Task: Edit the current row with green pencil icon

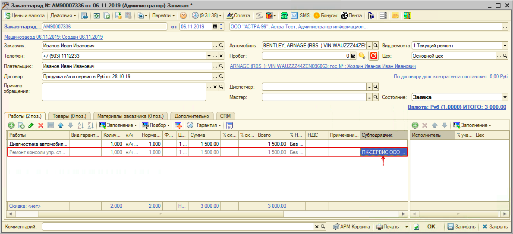Action: point(31,125)
